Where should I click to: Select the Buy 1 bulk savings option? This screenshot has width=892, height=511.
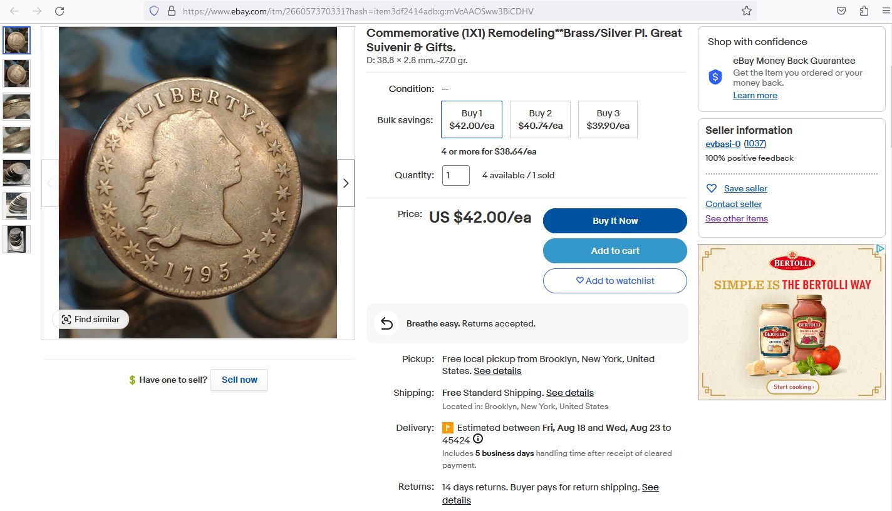click(472, 119)
